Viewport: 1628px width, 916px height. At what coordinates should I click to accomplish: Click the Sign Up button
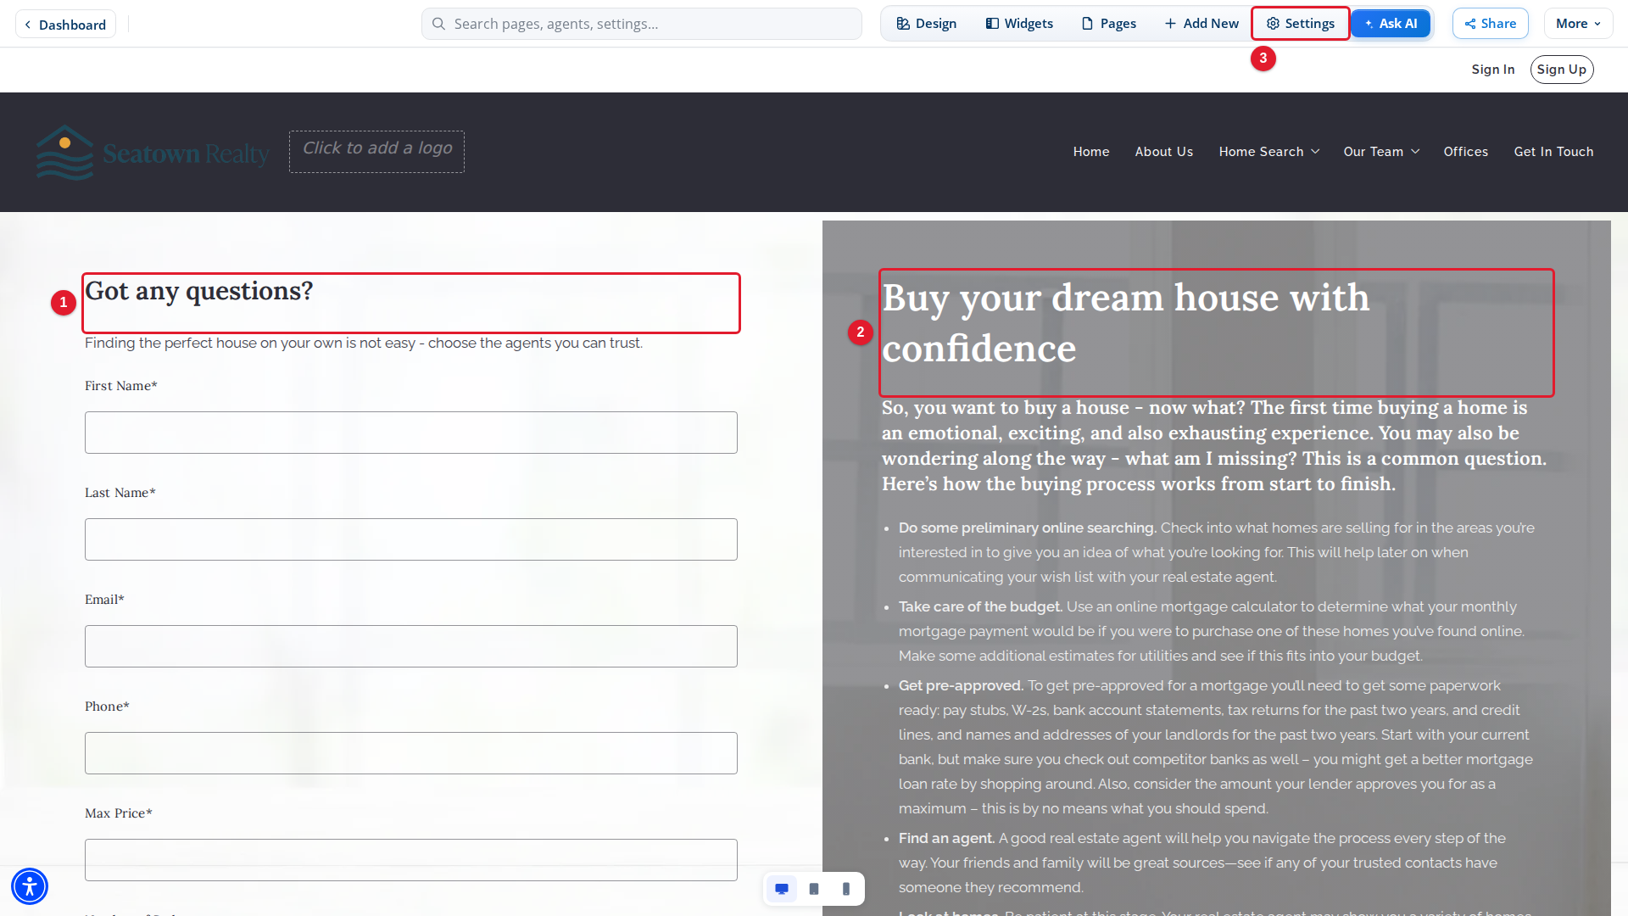point(1562,70)
